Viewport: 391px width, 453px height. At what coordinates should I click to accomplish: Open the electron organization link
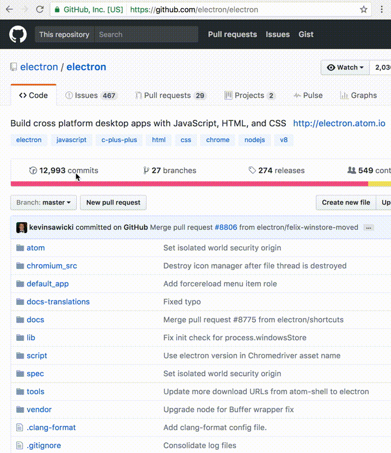click(39, 67)
